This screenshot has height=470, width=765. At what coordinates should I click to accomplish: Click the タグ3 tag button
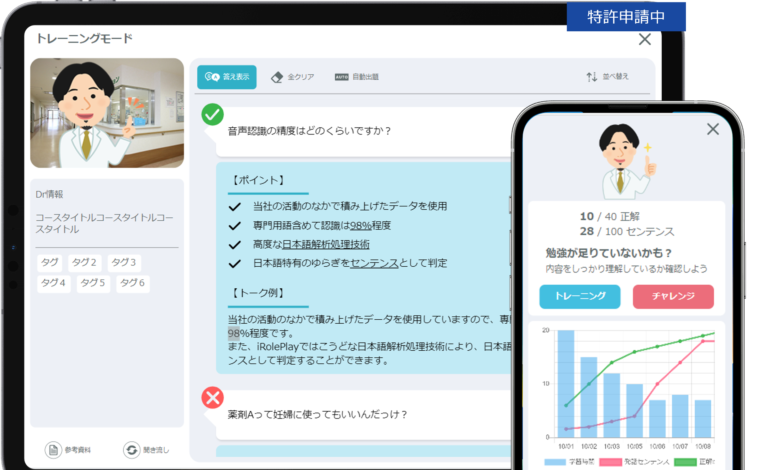[x=124, y=263]
